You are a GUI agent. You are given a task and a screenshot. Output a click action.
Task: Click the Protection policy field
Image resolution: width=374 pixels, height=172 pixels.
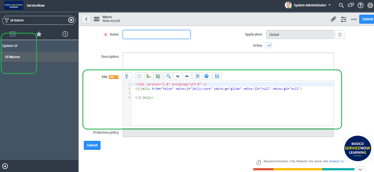tap(228, 133)
